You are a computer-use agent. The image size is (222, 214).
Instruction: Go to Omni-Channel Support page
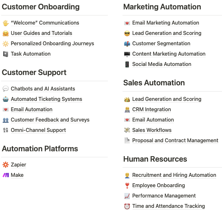tap(38, 130)
